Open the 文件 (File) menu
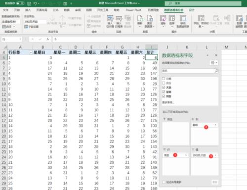Viewport: 247px width, 190px height. pos(5,10)
